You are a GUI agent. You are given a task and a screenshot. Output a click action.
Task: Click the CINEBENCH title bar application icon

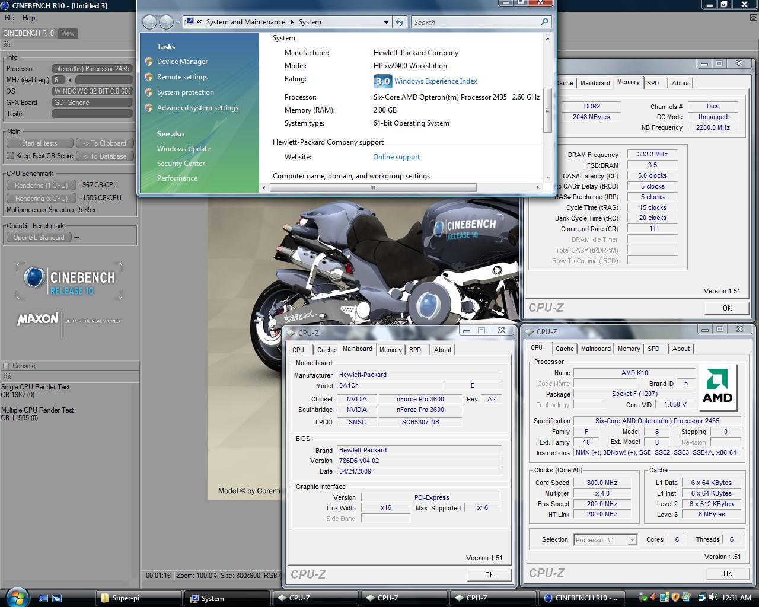(5, 5)
